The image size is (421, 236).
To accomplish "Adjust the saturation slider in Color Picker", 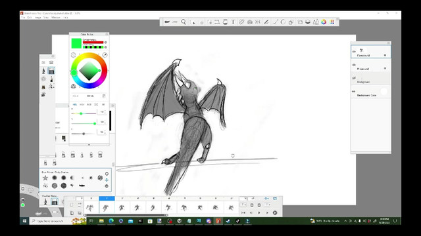I will click(x=84, y=124).
